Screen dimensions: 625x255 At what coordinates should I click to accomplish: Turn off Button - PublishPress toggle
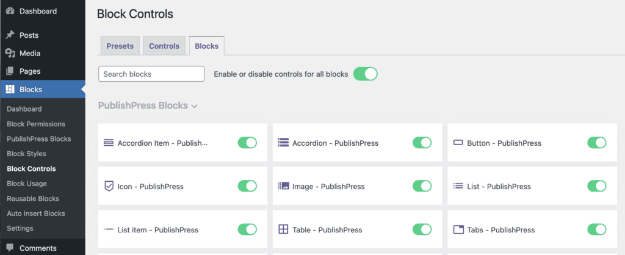coord(597,143)
